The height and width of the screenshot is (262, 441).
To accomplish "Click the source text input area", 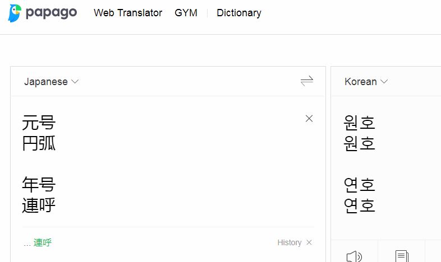I will [168, 168].
